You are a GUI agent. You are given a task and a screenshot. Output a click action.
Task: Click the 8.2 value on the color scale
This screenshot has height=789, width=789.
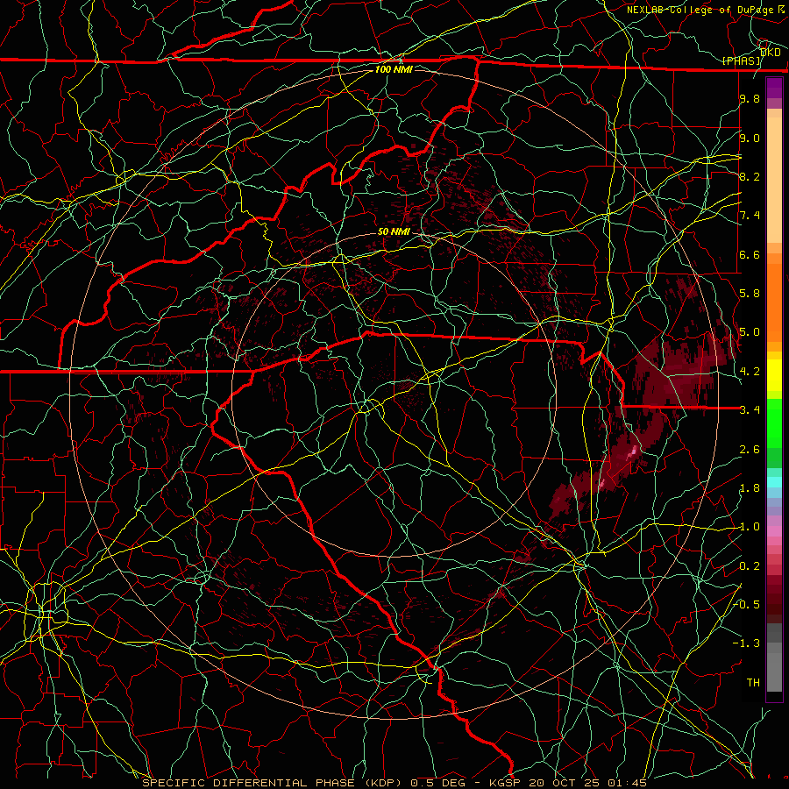coord(750,176)
